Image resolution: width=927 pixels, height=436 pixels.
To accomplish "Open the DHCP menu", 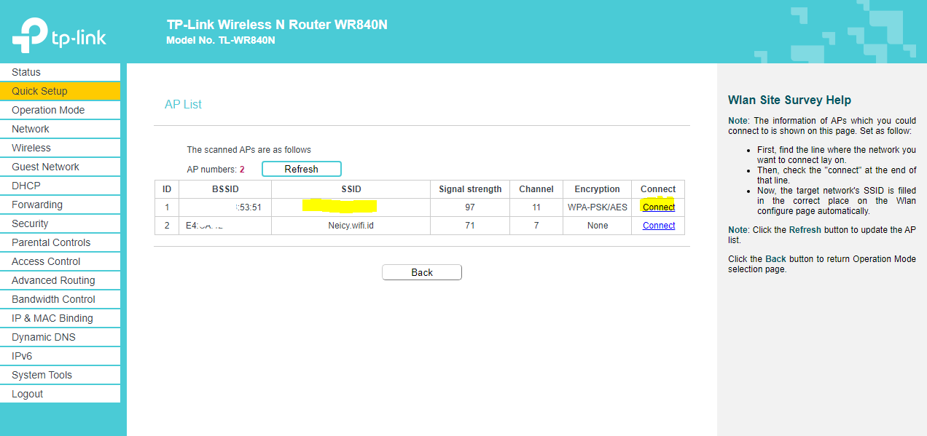I will [x=60, y=186].
